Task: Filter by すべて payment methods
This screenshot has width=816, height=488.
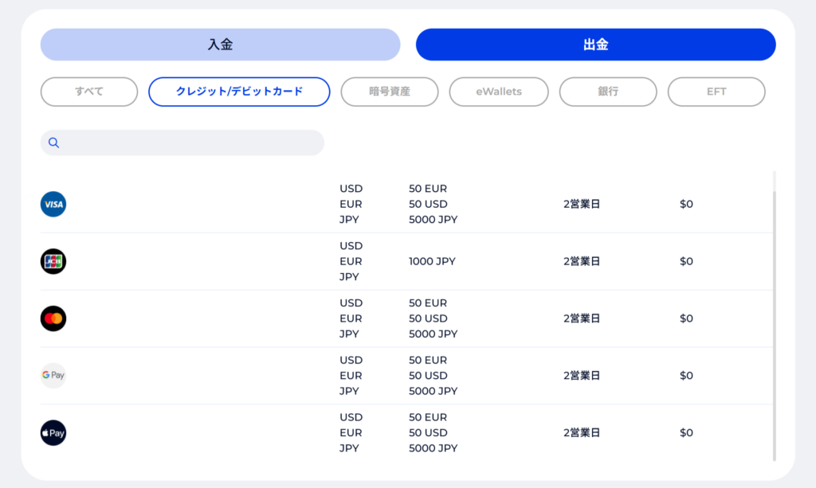Action: pos(89,92)
